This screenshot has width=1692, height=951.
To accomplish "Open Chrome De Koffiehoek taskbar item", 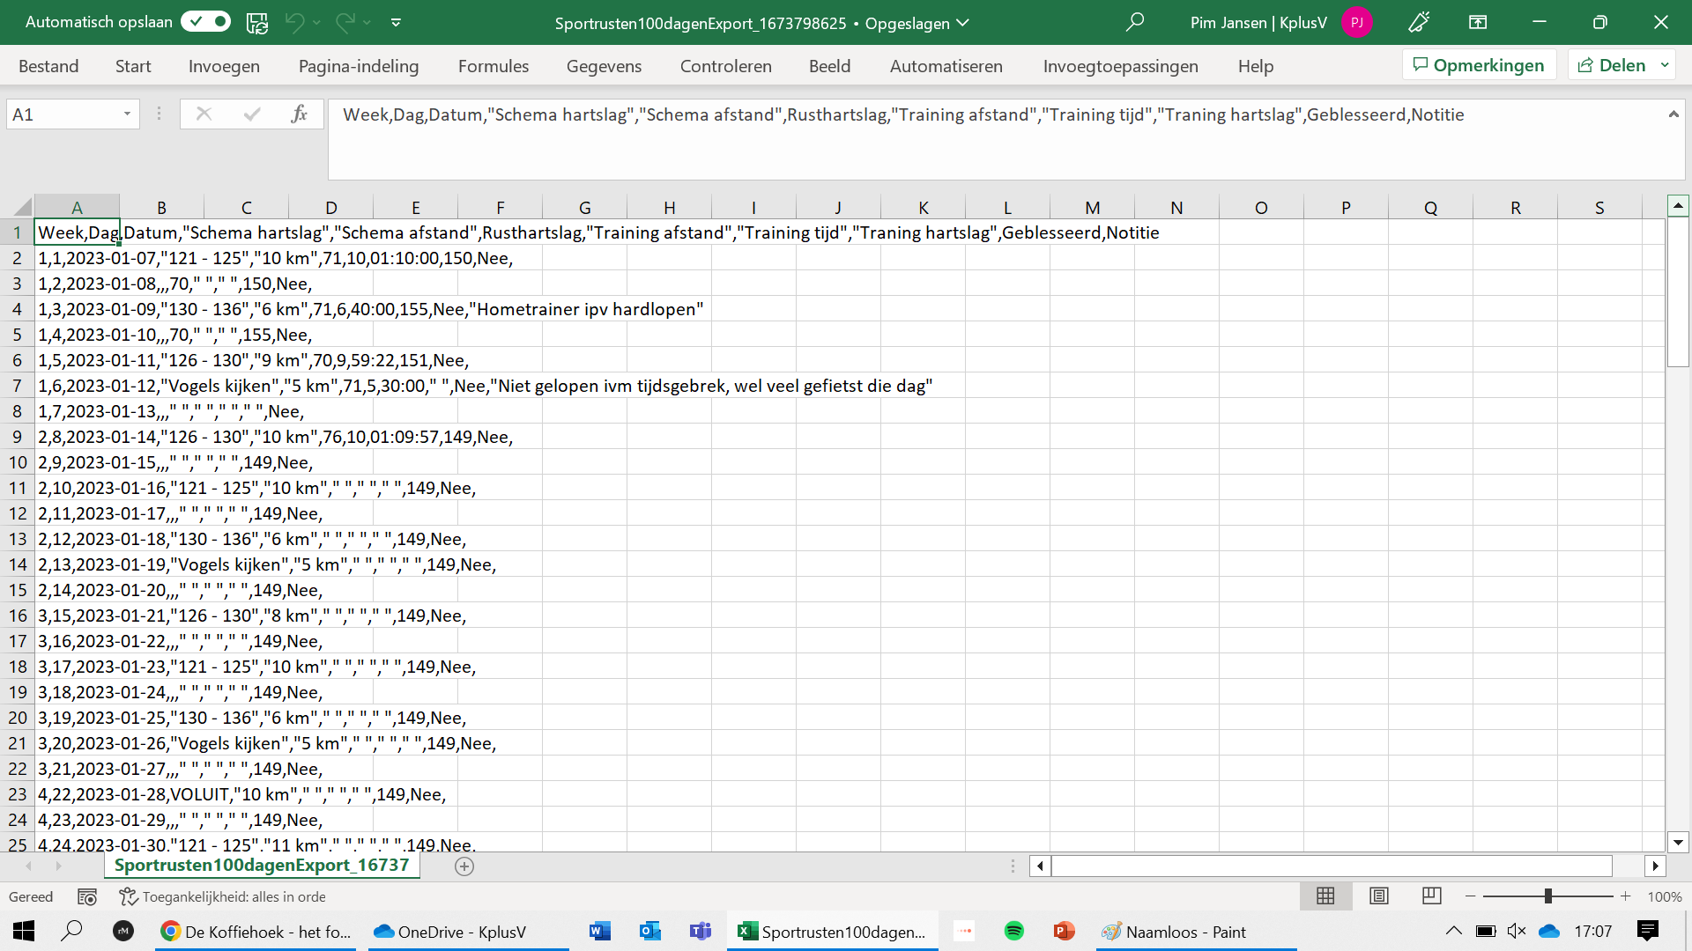I will [256, 932].
